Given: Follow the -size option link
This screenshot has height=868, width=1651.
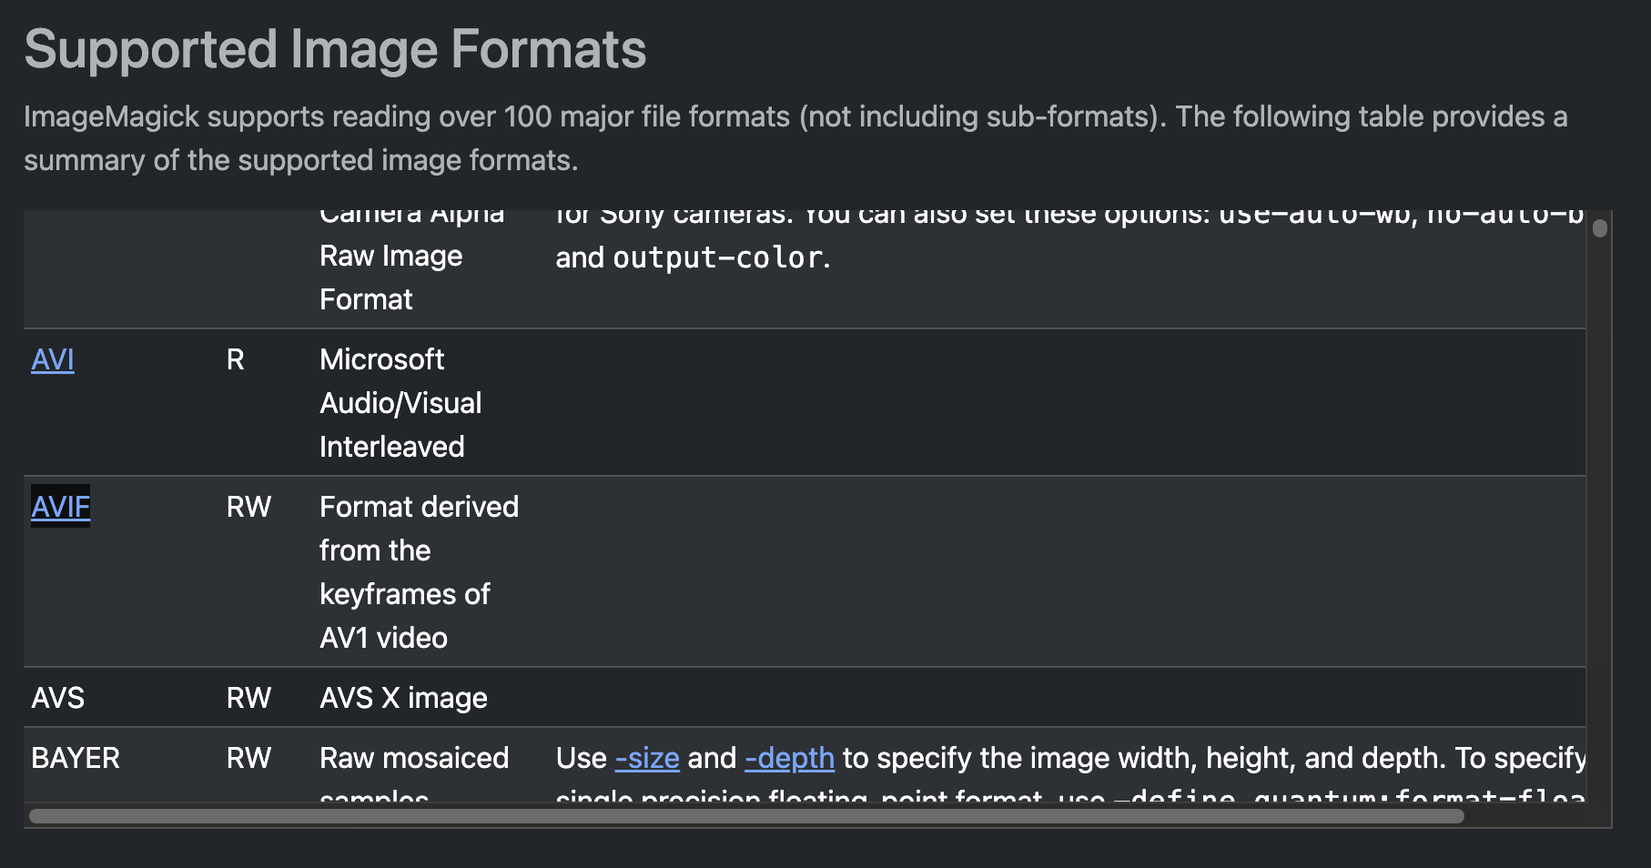Looking at the screenshot, I should 647,758.
